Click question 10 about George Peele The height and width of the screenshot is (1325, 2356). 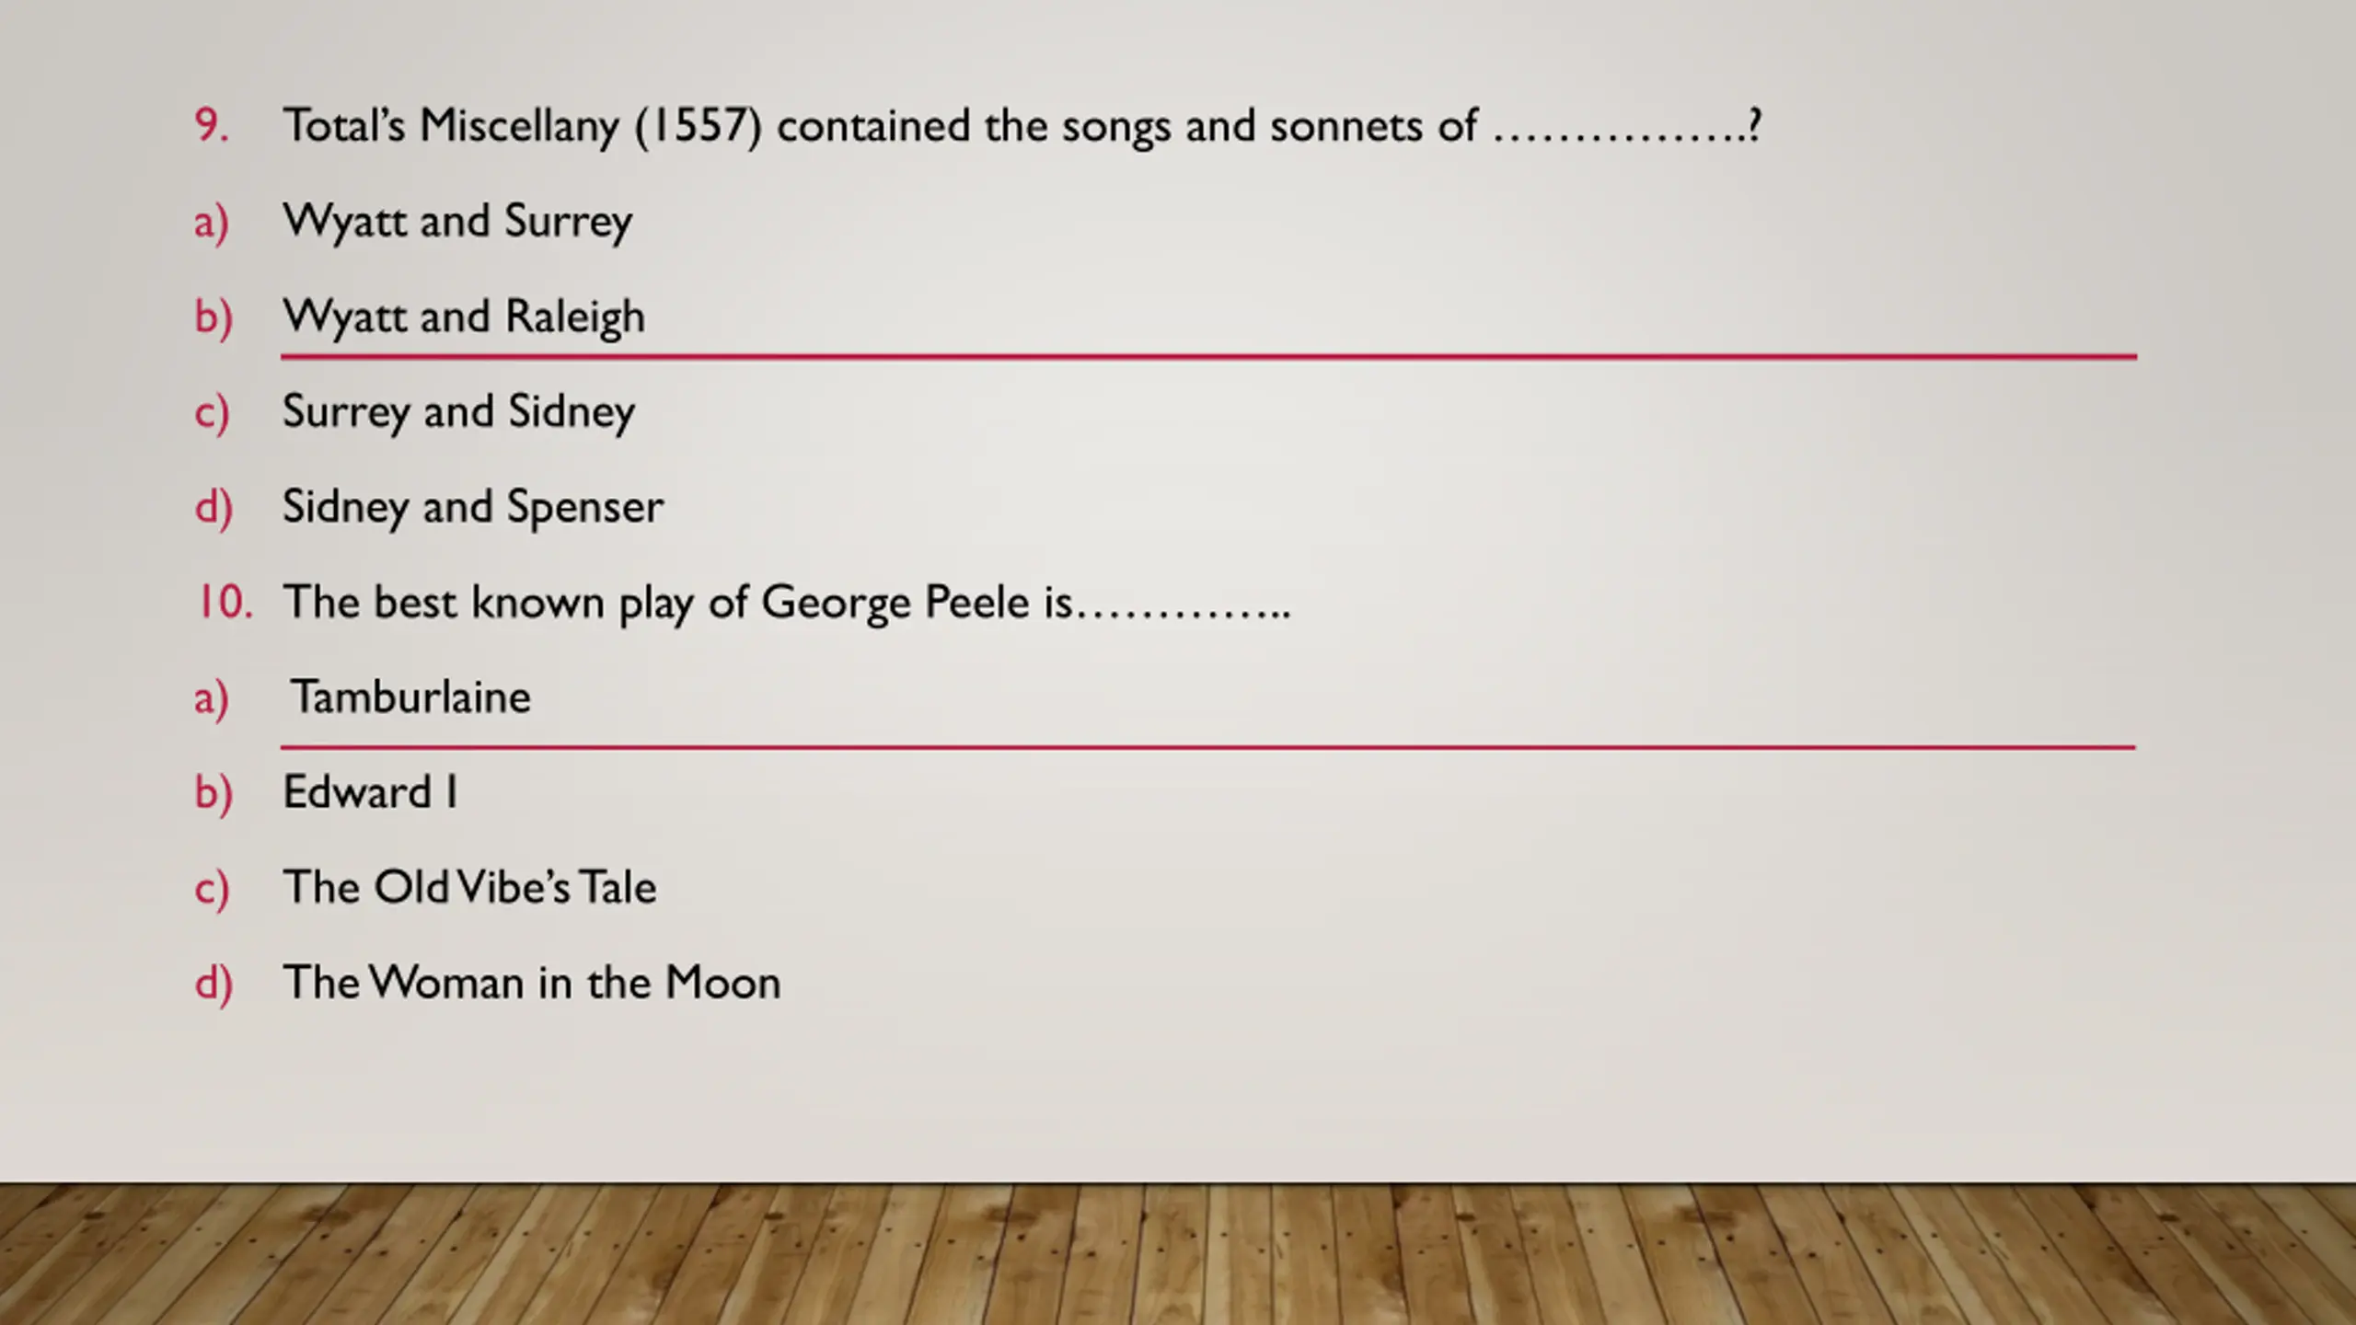[787, 604]
